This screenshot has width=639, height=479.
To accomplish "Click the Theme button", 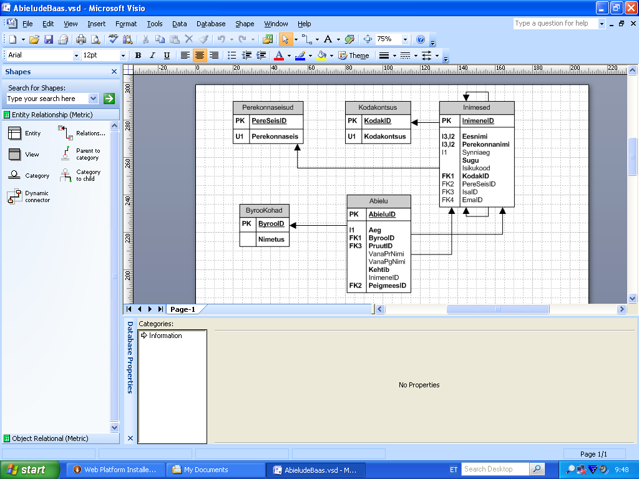I will click(354, 56).
